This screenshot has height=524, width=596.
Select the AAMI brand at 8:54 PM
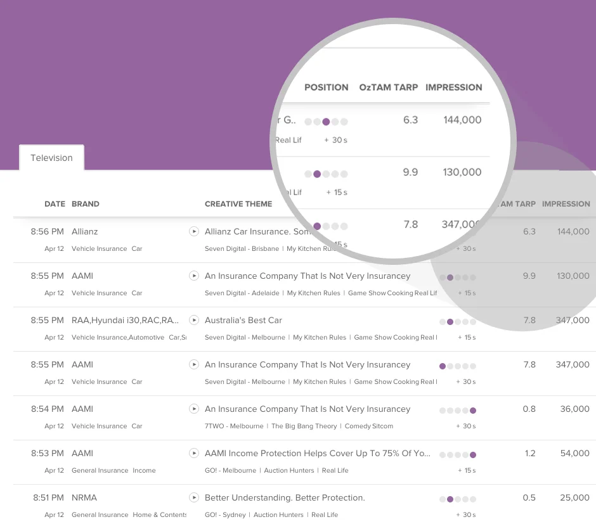82,409
